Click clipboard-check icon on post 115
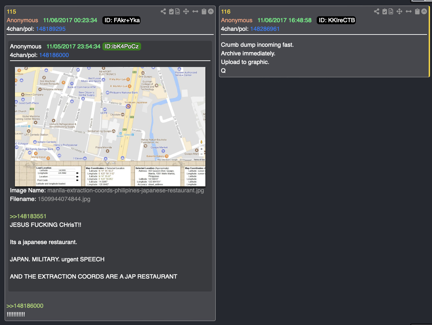432x325 pixels. click(171, 12)
